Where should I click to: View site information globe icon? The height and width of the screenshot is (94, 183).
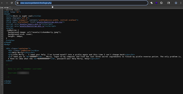(18, 3)
